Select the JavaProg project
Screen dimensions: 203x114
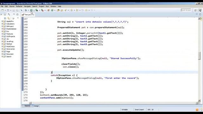10,41
